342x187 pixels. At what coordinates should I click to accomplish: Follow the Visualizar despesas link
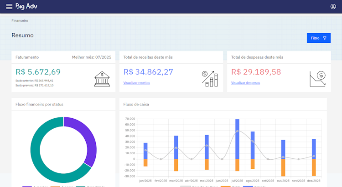coord(246,83)
